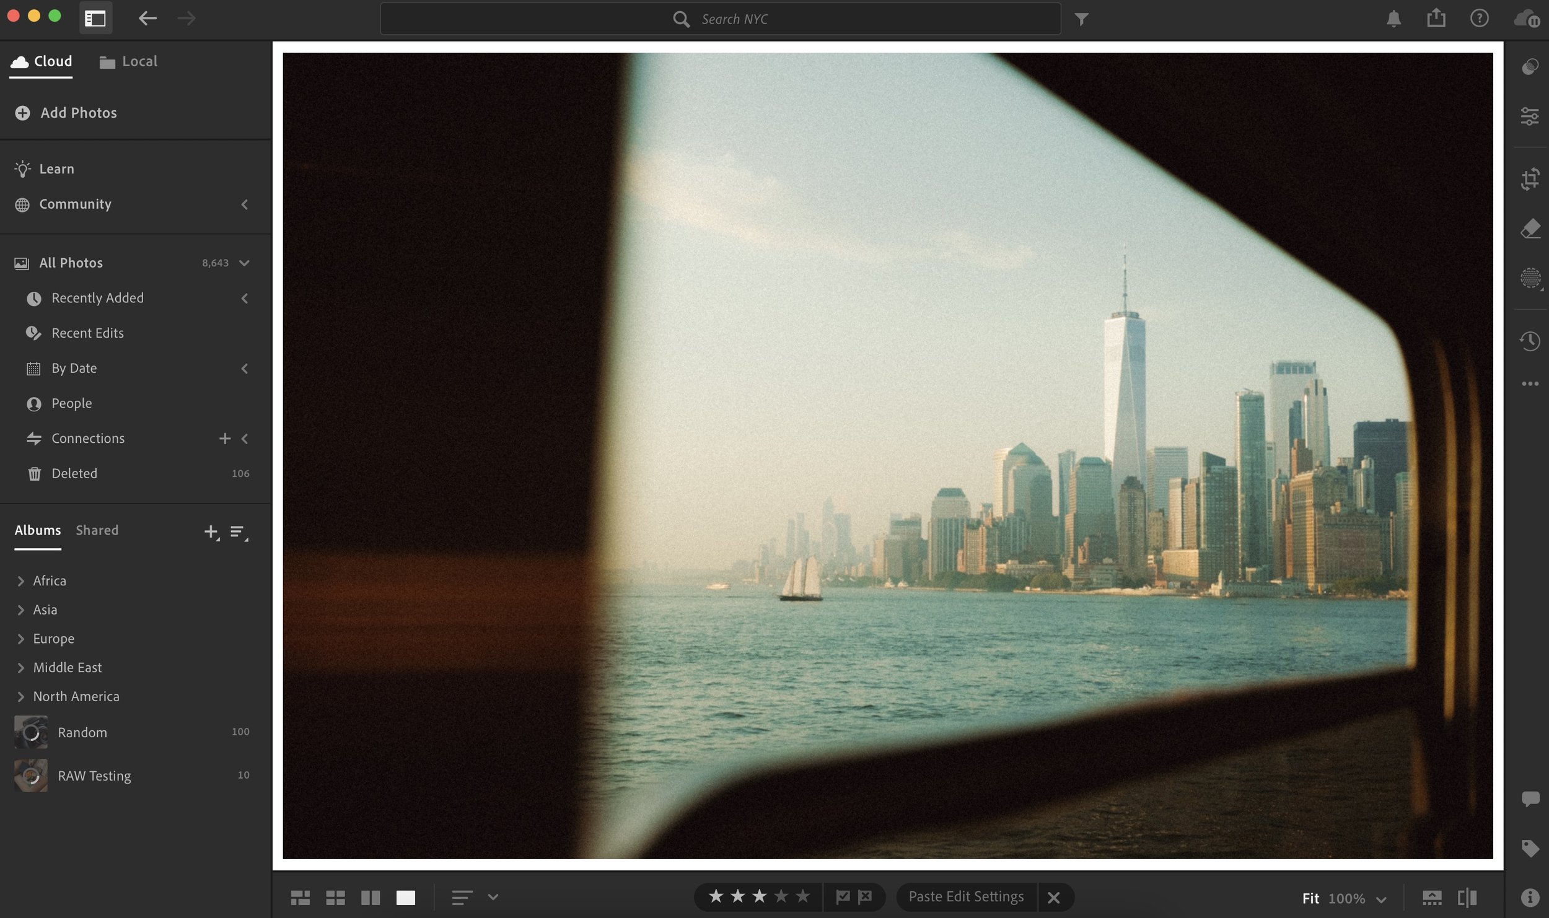Image resolution: width=1549 pixels, height=918 pixels.
Task: Open the add album plus menu
Action: 211,532
